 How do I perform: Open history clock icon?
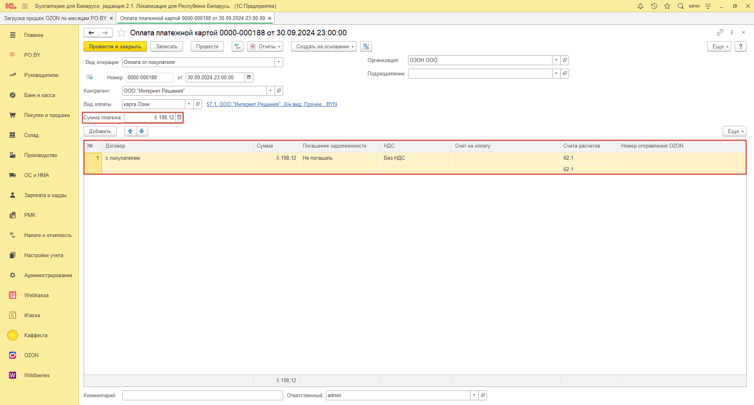(x=654, y=6)
